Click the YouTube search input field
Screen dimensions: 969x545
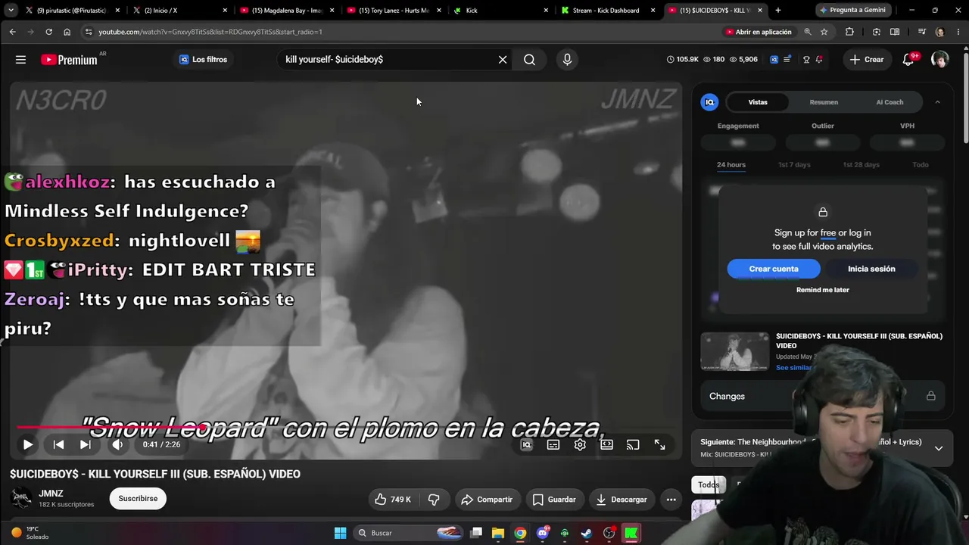point(386,60)
